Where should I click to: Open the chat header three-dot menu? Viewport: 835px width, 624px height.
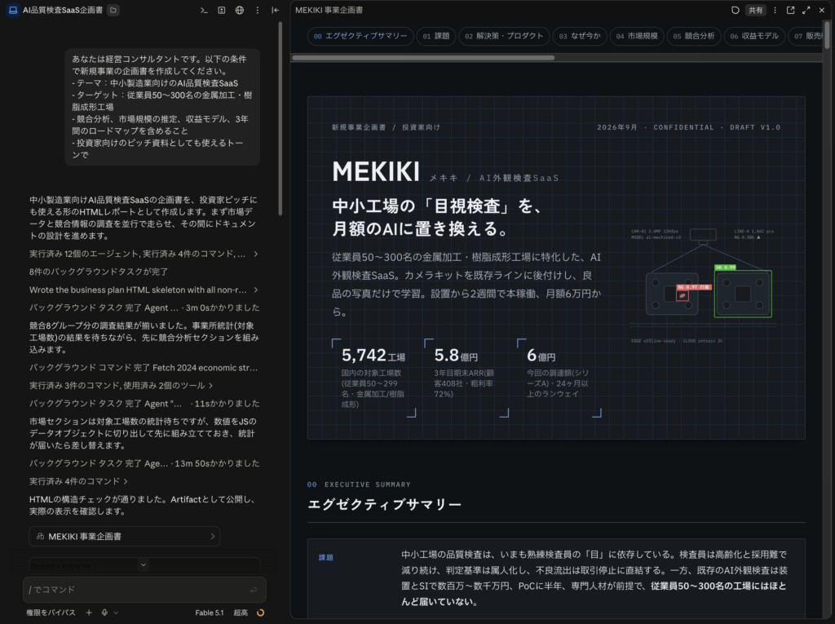[257, 10]
